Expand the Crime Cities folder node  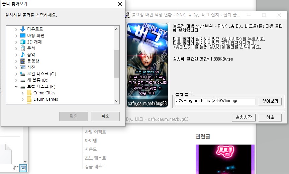pyautogui.click(x=22, y=93)
